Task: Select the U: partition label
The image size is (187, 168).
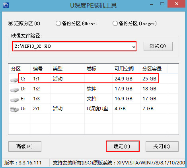Action: point(23,109)
